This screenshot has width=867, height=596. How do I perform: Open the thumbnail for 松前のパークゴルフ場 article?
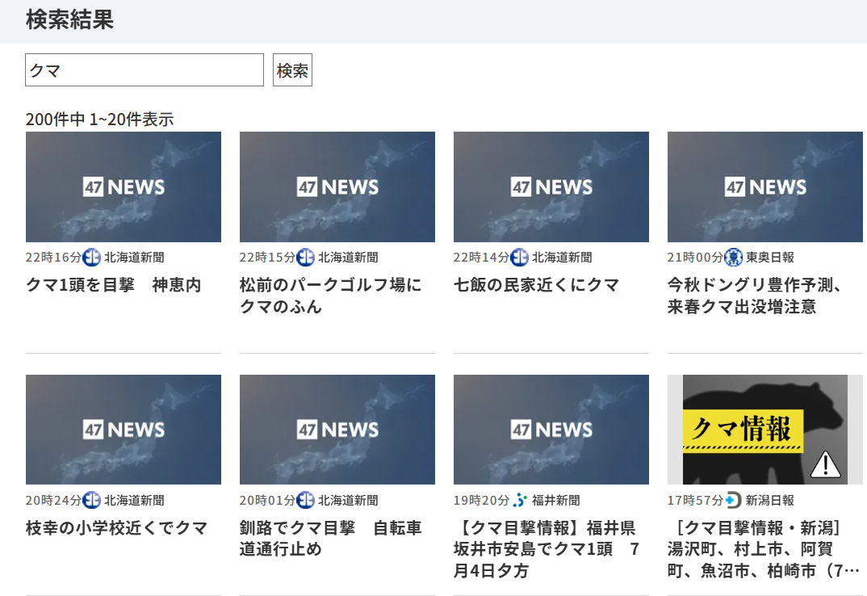pyautogui.click(x=337, y=187)
